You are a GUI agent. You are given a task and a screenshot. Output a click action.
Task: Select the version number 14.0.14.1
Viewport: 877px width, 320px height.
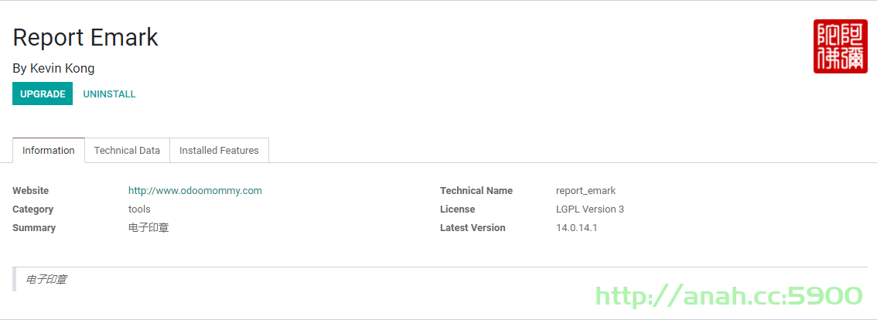pos(577,228)
